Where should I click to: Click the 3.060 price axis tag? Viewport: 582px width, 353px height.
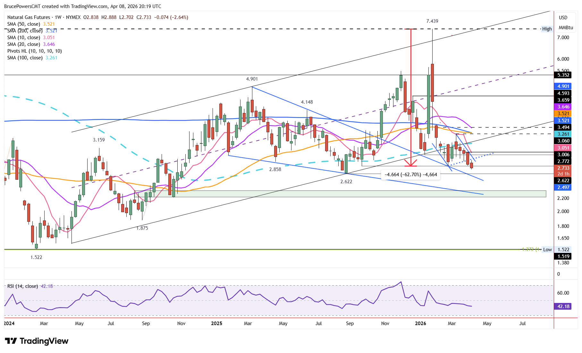pyautogui.click(x=563, y=141)
